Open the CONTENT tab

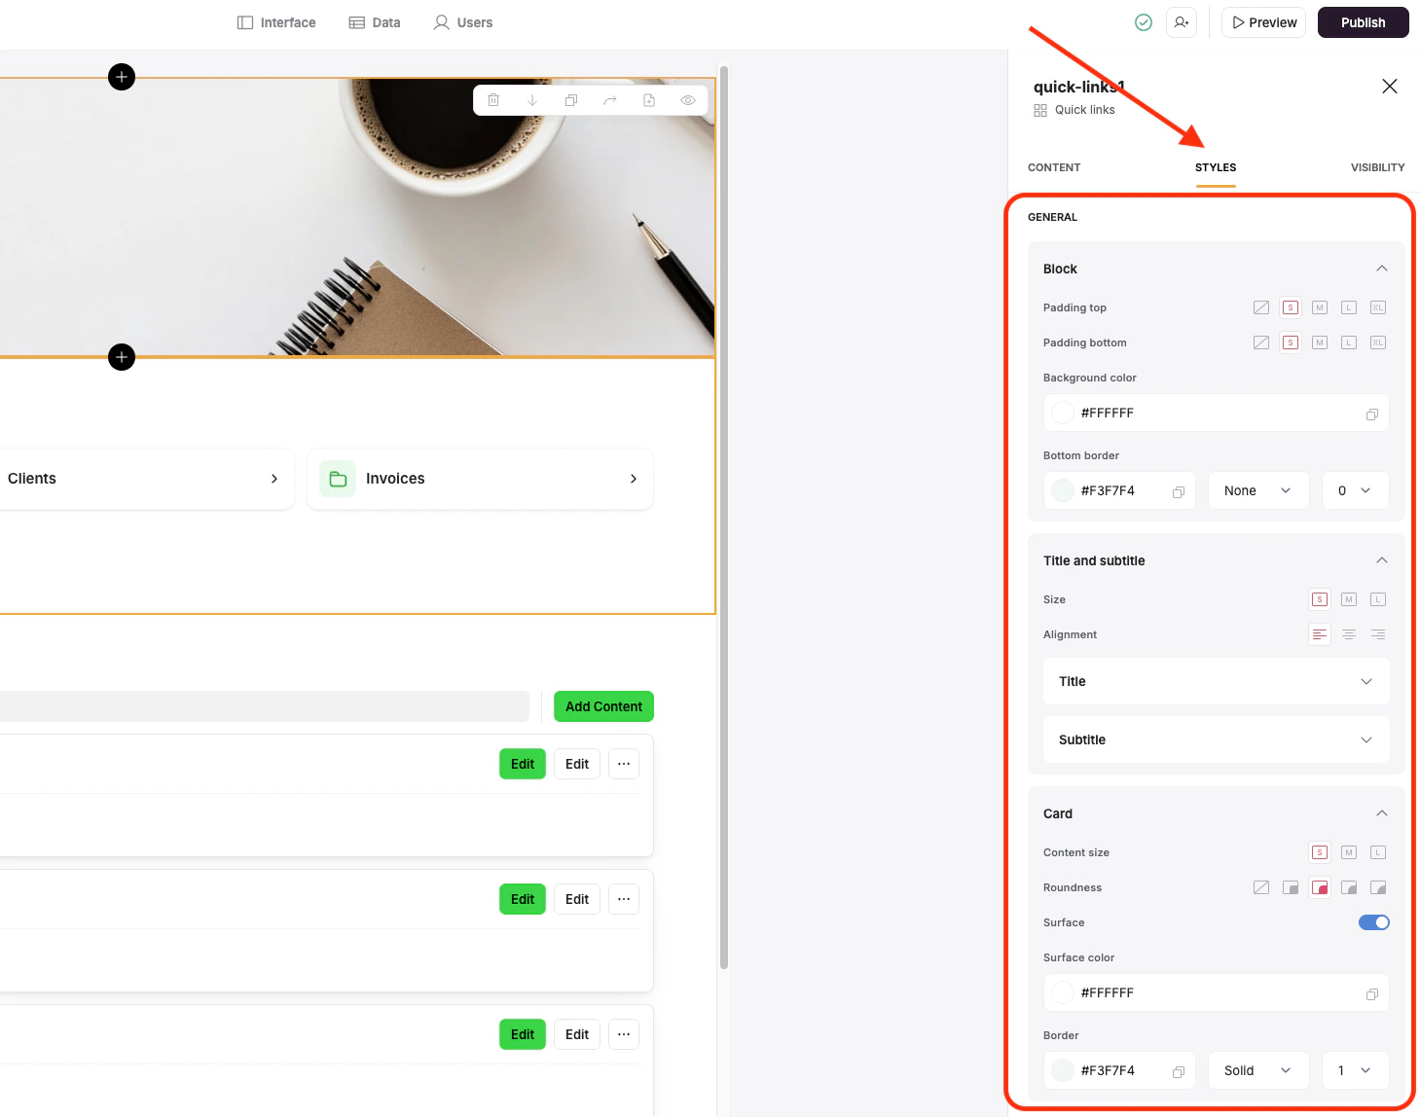coord(1054,167)
